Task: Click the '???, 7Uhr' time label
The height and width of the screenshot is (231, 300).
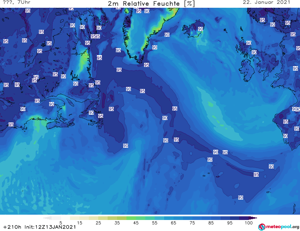Action: pyautogui.click(x=17, y=2)
